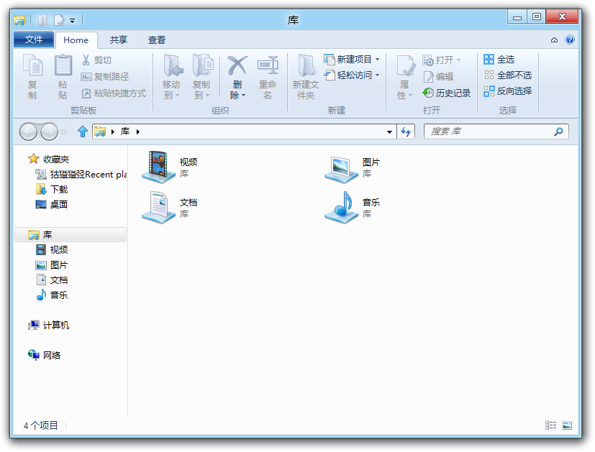
Task: Select Favorites (收藏夹) in navigation pane
Action: (x=49, y=159)
